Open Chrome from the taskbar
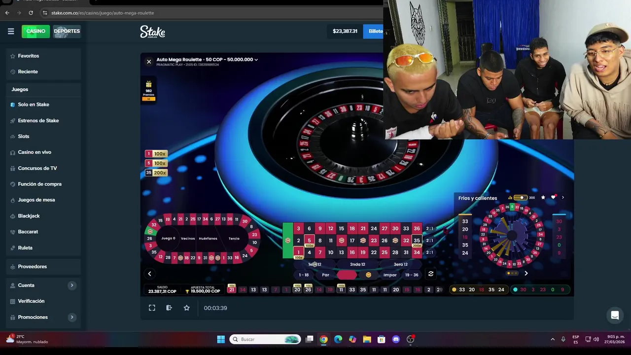The image size is (631, 355). [323, 339]
